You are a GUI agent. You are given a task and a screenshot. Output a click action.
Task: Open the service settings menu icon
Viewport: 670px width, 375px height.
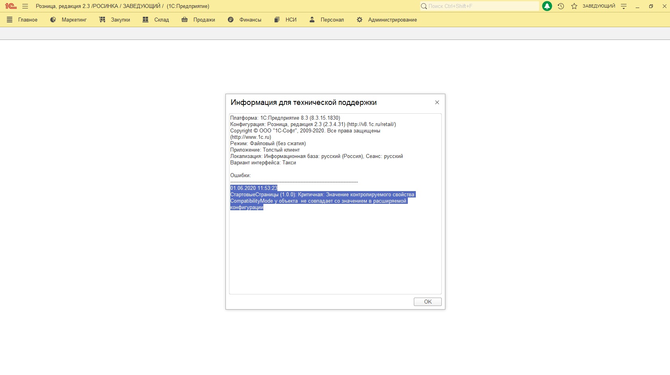tap(624, 6)
